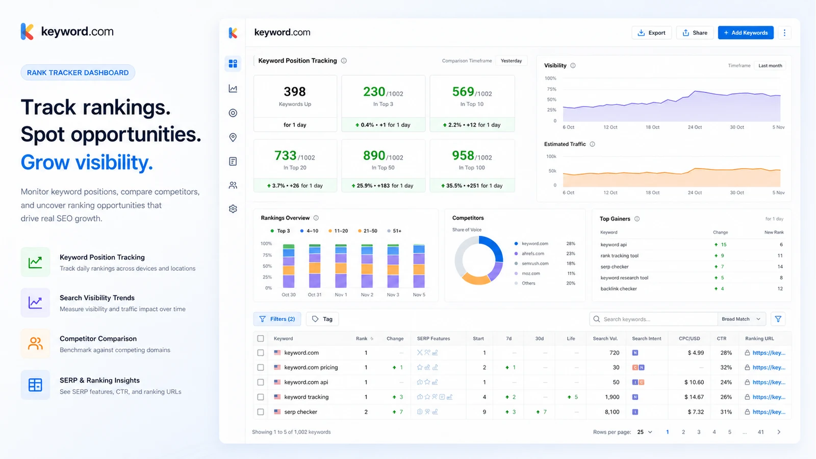
Task: Go to page 3 of keywords
Action: [699, 432]
